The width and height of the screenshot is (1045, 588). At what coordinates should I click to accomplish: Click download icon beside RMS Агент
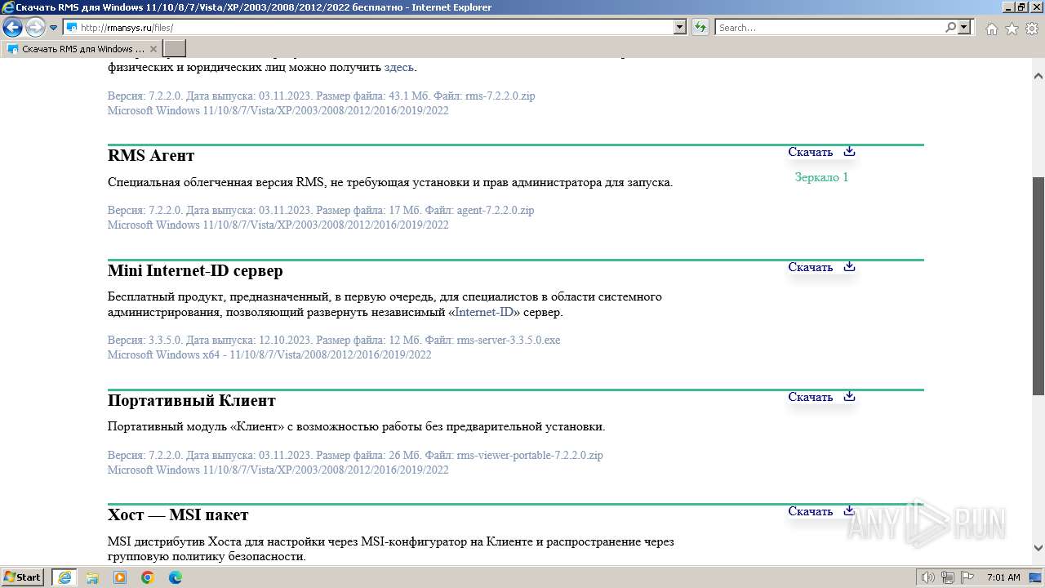coord(849,151)
